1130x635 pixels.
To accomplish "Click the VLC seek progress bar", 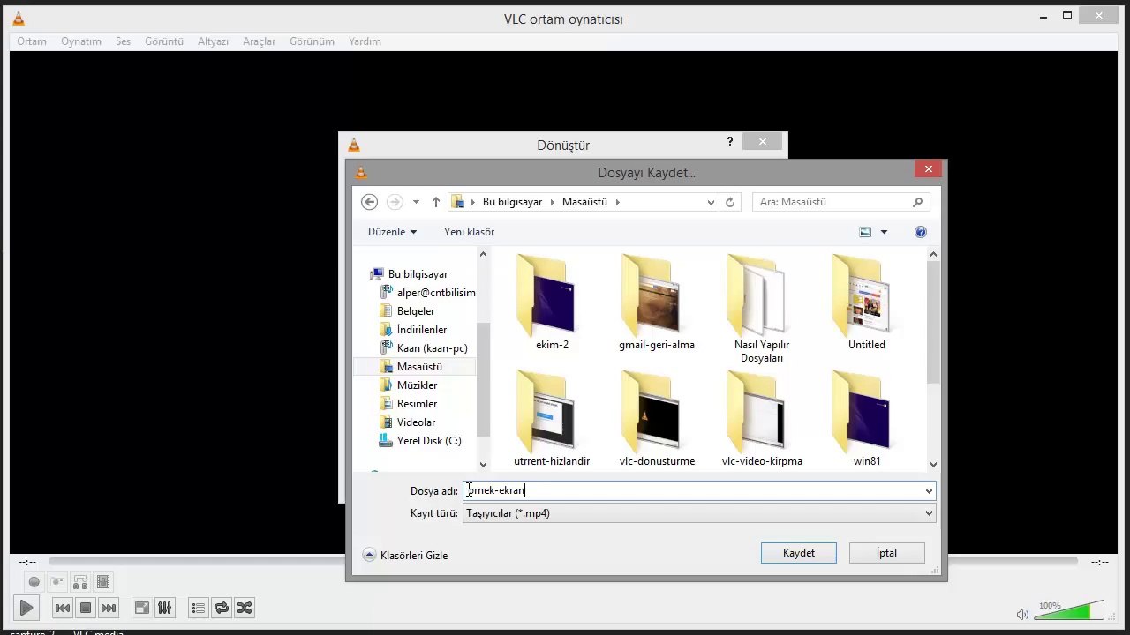I will point(563,562).
